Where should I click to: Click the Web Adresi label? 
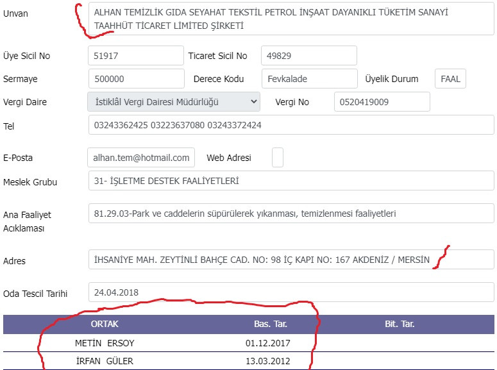(x=229, y=158)
